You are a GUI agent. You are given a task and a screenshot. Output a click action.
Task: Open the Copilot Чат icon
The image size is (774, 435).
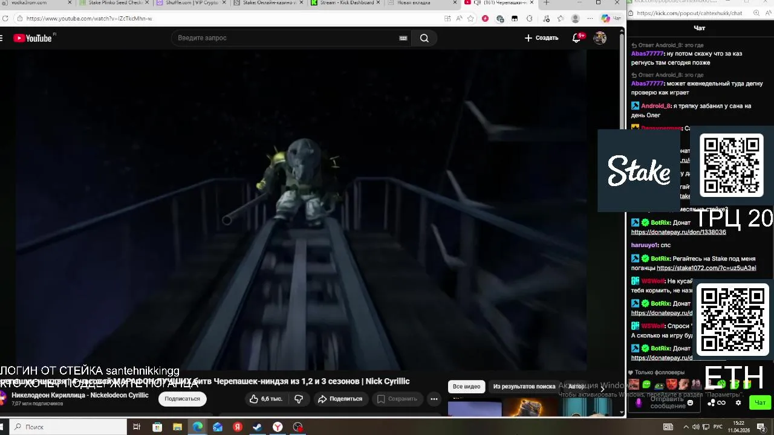coord(610,19)
